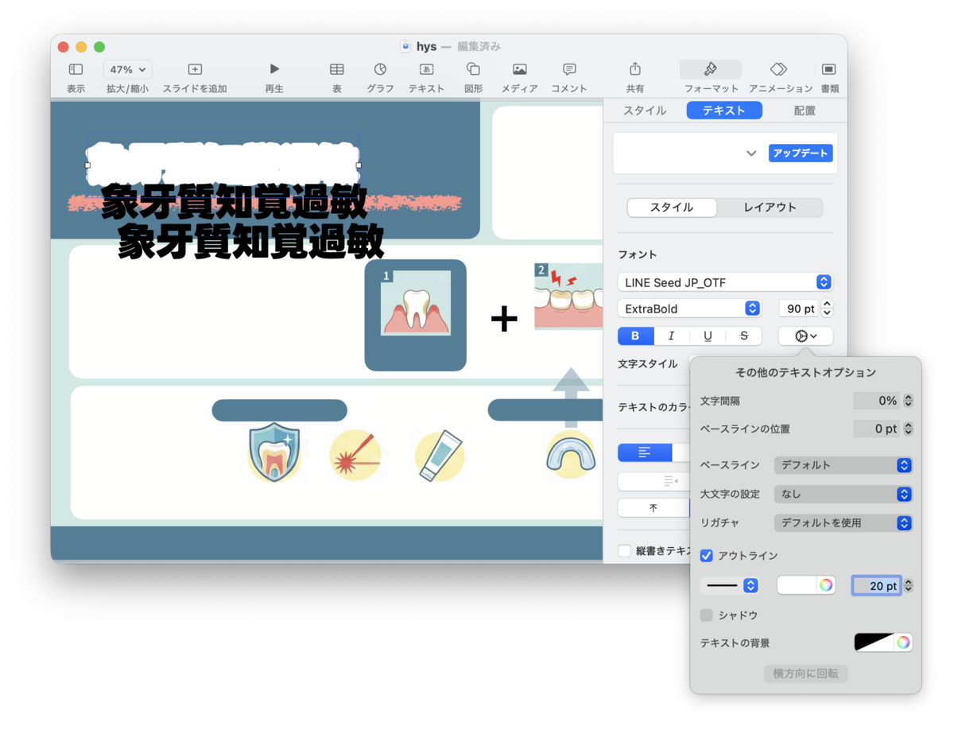
Task: Open the ベースライン デフォルト dropdown
Action: (843, 465)
